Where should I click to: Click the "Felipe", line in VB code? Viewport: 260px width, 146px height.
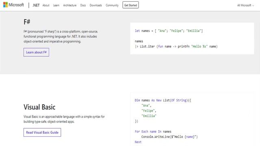[149, 111]
